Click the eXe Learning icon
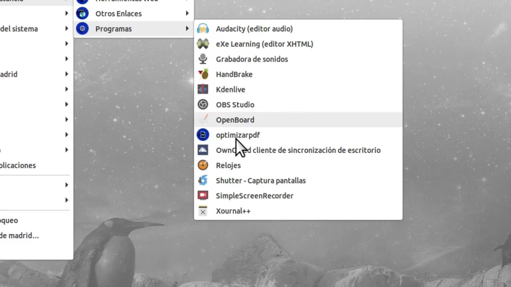This screenshot has width=511, height=287. (203, 44)
